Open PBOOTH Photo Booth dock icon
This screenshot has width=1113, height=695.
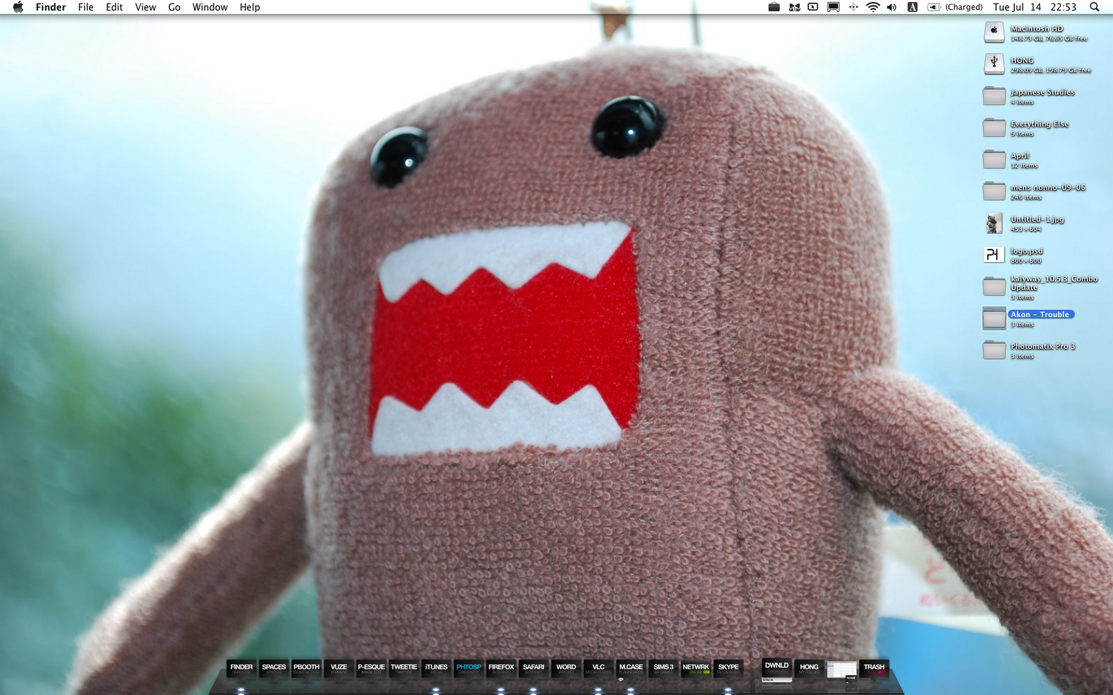[306, 669]
